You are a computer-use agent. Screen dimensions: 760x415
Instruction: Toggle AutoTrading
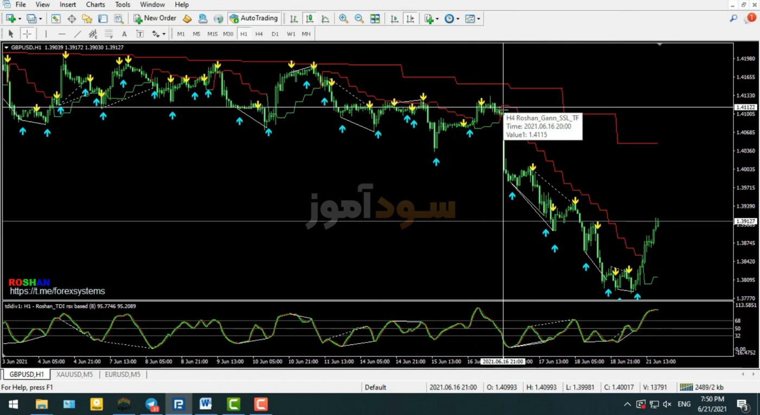254,18
